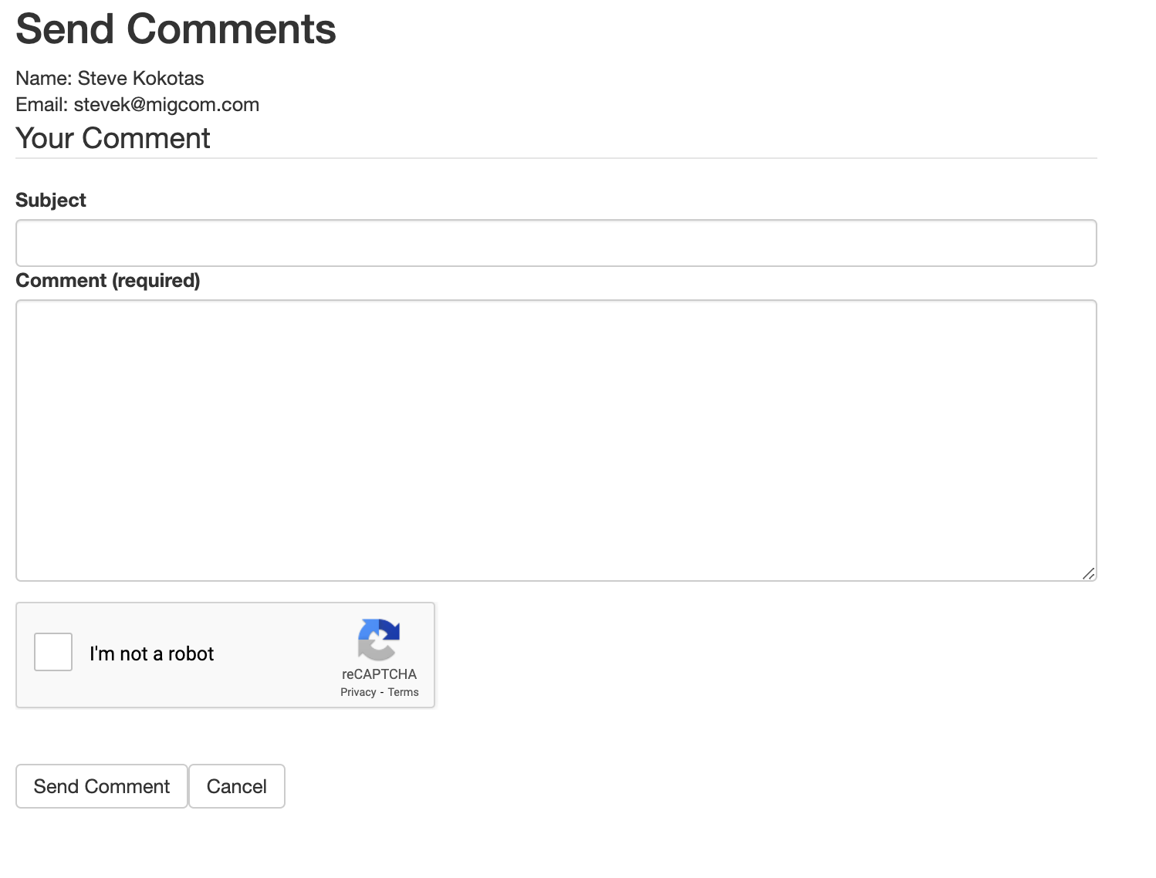This screenshot has height=878, width=1156.
Task: Cancel the comment form
Action: point(237,786)
